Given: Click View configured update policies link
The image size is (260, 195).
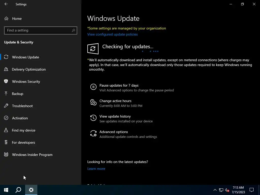Looking at the screenshot, I should (x=112, y=34).
